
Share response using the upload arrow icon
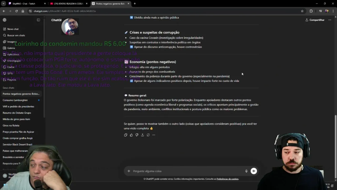[x=142, y=135]
